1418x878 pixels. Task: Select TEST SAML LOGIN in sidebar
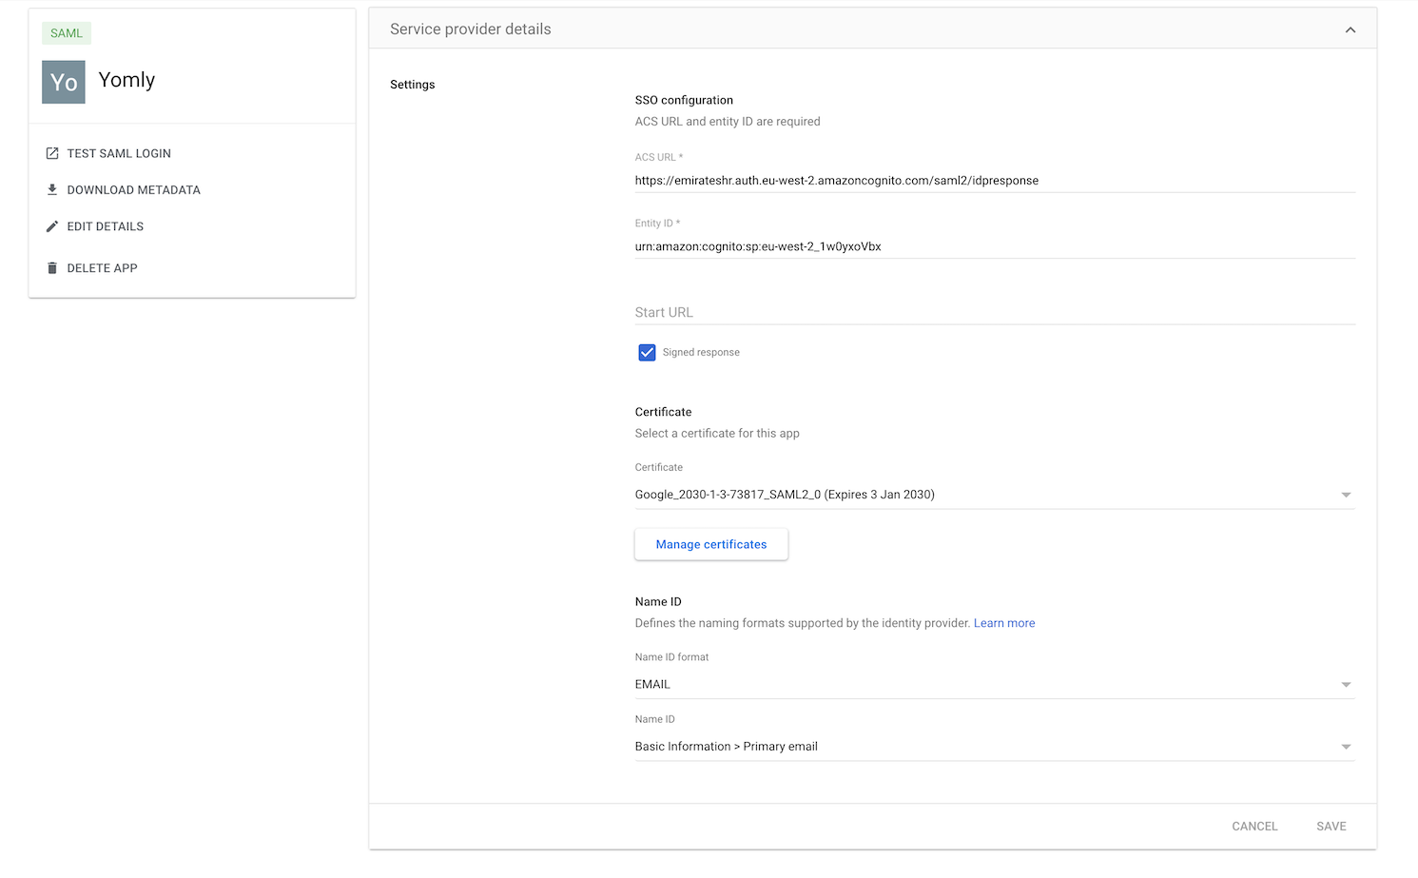119,153
